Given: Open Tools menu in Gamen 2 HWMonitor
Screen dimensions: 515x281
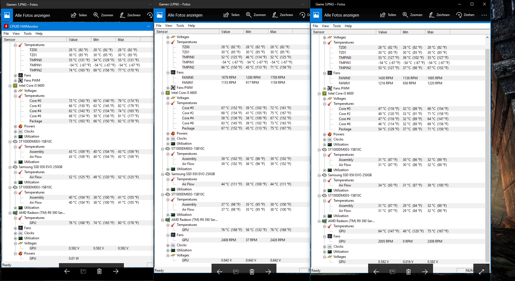Looking at the screenshot, I should pos(180,26).
